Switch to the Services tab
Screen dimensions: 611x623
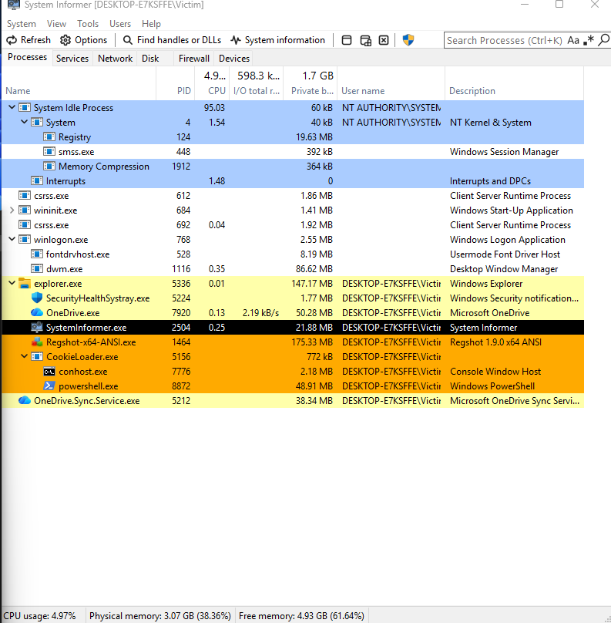[x=72, y=59]
